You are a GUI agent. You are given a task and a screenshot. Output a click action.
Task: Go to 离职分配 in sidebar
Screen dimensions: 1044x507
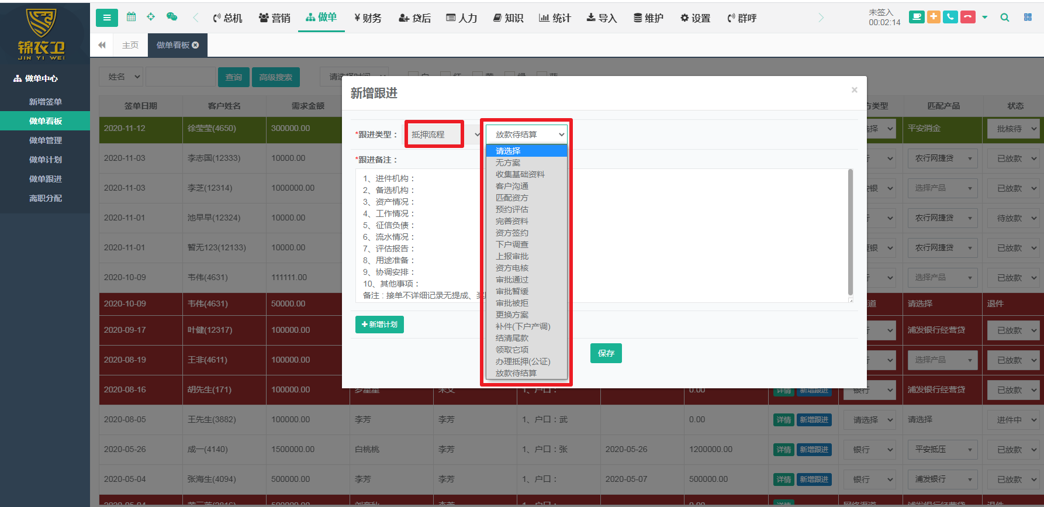tap(45, 198)
